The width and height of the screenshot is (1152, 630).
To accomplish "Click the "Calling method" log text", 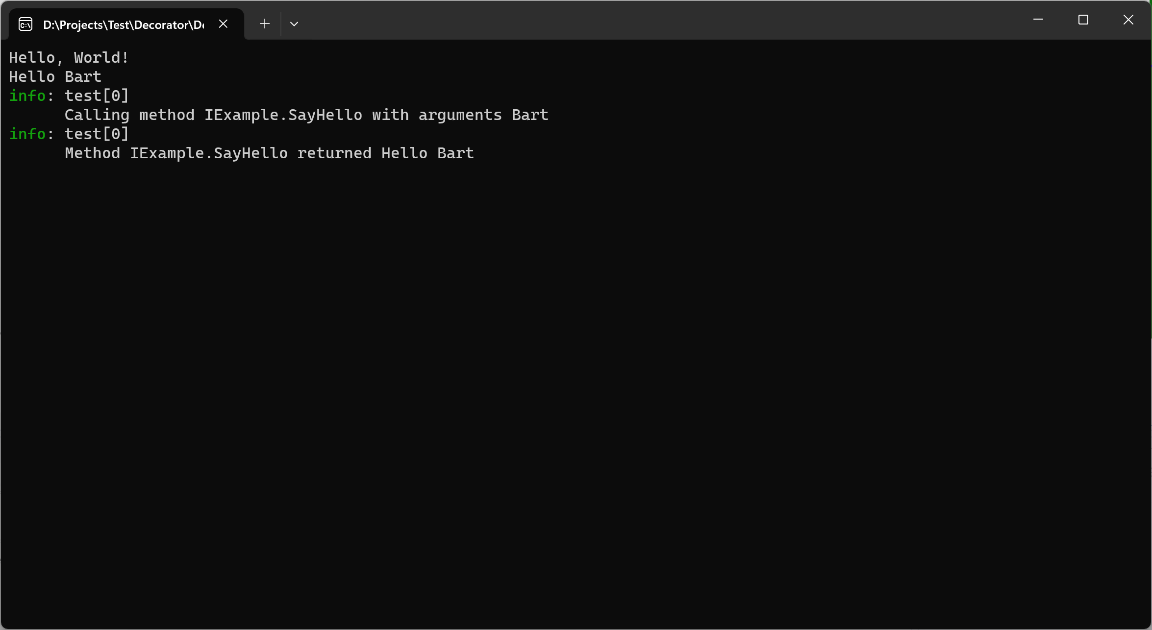I will (x=130, y=115).
